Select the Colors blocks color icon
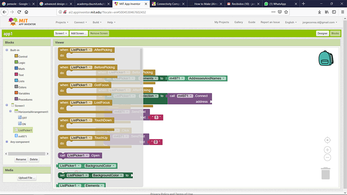The height and width of the screenshot is (195, 347). pos(16,87)
